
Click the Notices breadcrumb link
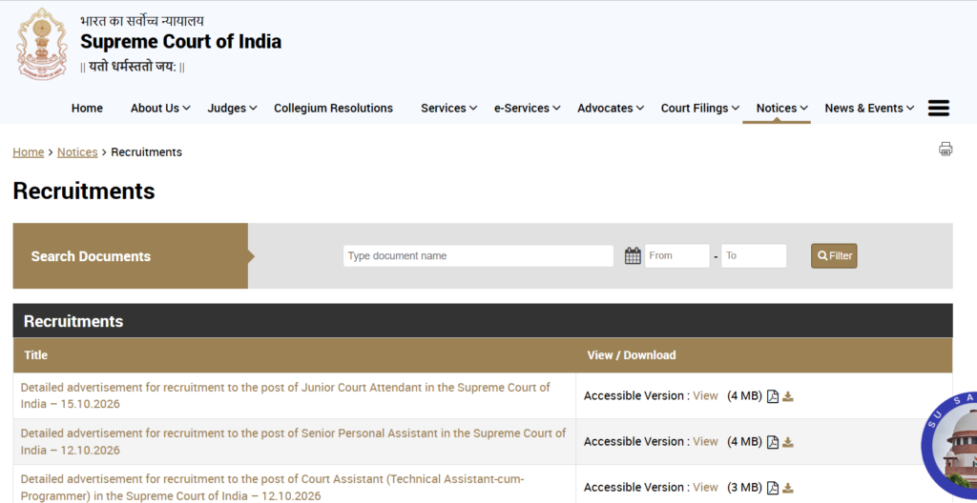77,151
